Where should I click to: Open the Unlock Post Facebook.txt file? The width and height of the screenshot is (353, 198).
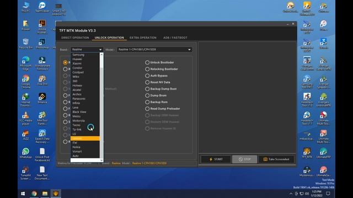(x=42, y=155)
